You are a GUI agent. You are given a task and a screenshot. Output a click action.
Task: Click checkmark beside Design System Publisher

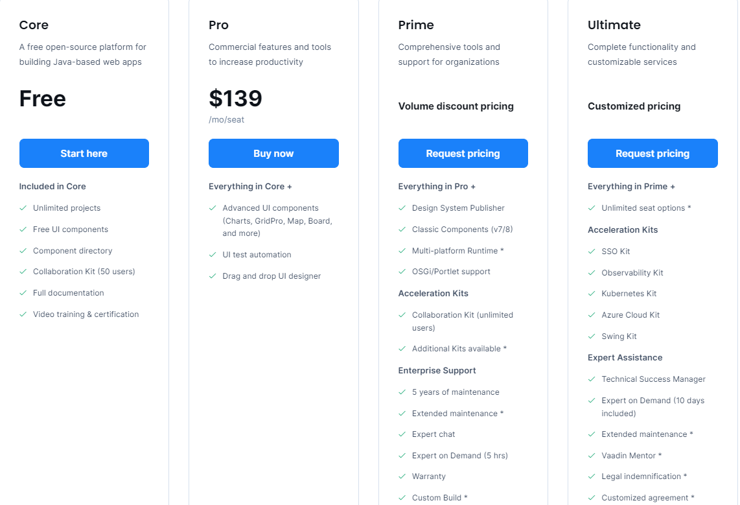click(402, 208)
